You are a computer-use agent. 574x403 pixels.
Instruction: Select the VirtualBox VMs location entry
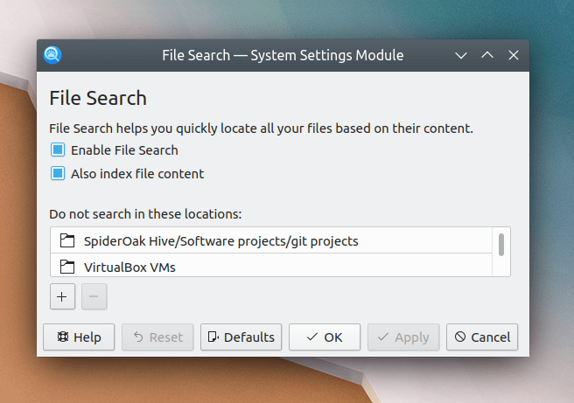point(129,267)
